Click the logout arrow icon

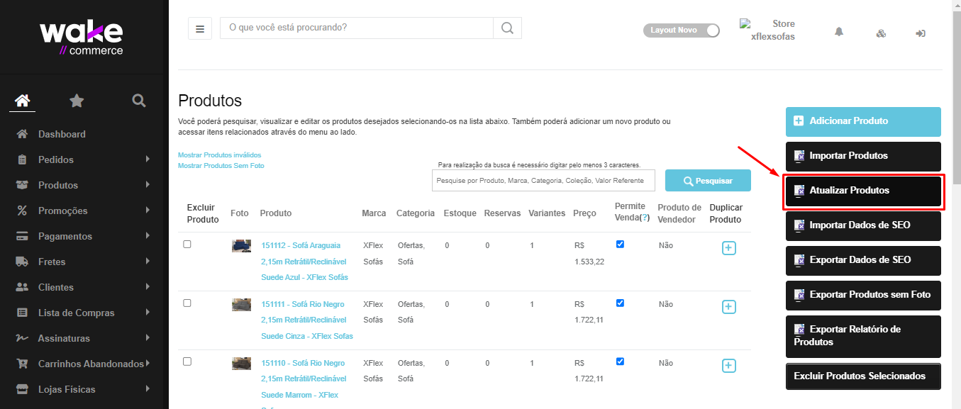(x=921, y=33)
